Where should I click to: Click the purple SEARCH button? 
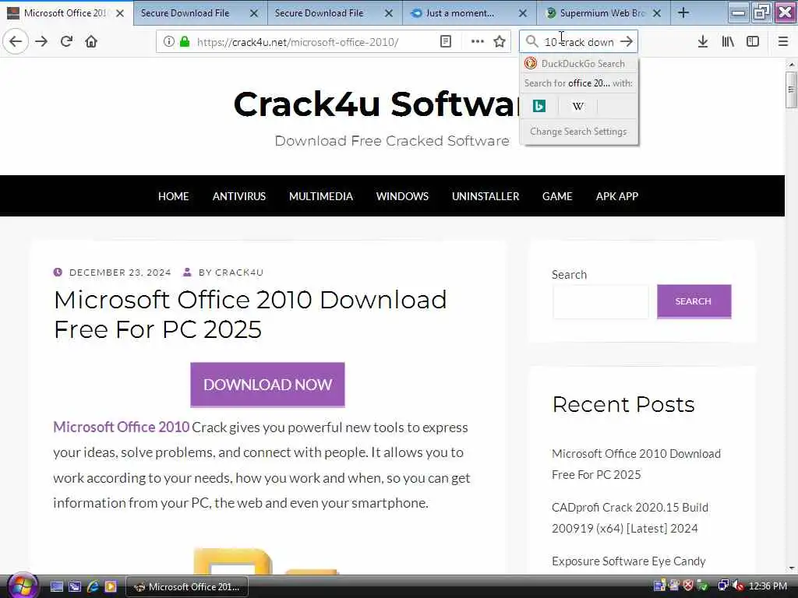694,301
